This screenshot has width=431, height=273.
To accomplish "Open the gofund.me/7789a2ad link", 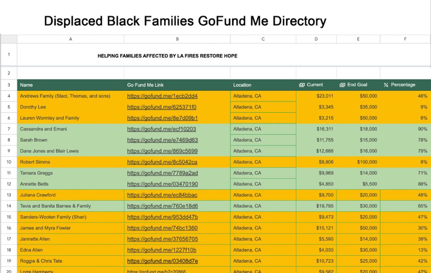I will 162,173.
